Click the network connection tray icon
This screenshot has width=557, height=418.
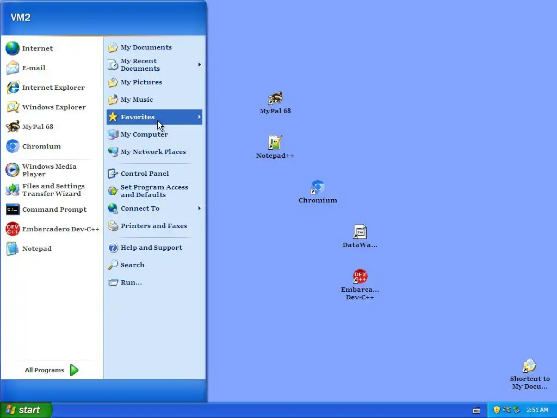click(x=506, y=410)
